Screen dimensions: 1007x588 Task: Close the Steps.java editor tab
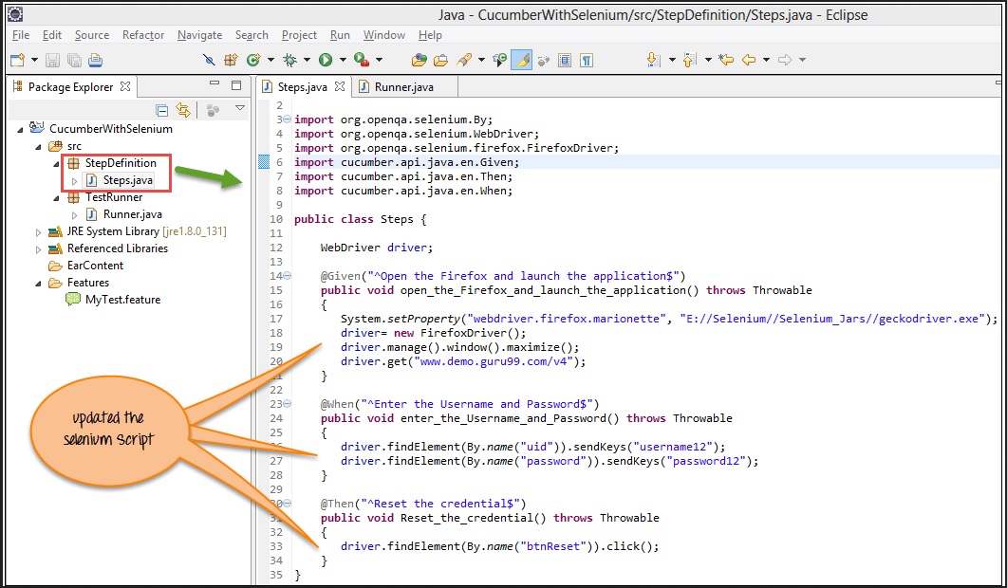pyautogui.click(x=340, y=86)
